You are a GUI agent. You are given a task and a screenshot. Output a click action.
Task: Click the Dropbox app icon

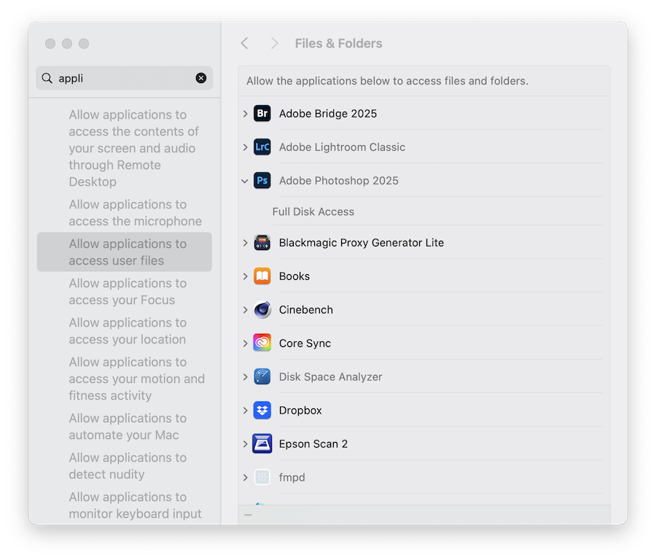pyautogui.click(x=262, y=411)
